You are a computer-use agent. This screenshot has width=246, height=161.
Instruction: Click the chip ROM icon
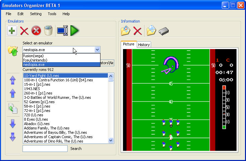(164, 31)
